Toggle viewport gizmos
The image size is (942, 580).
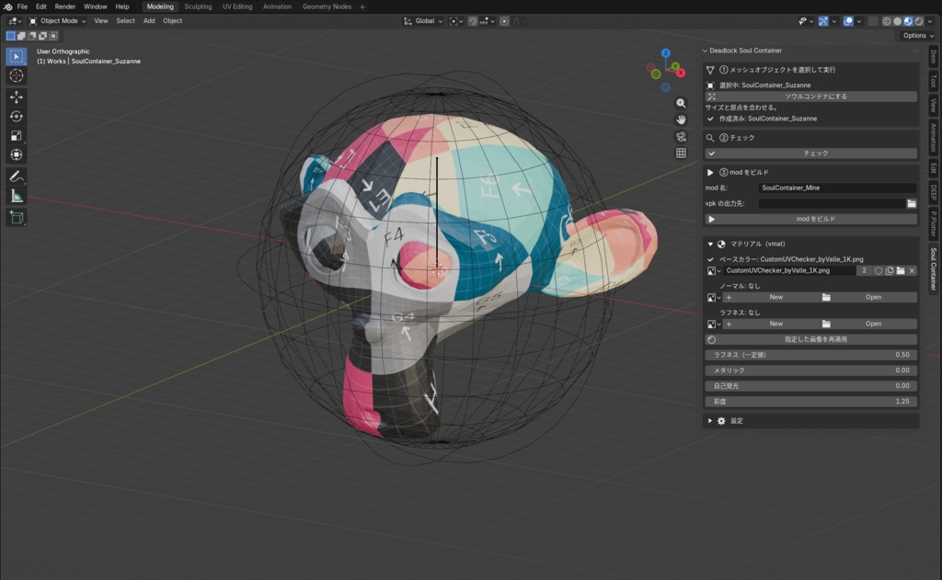pyautogui.click(x=823, y=21)
